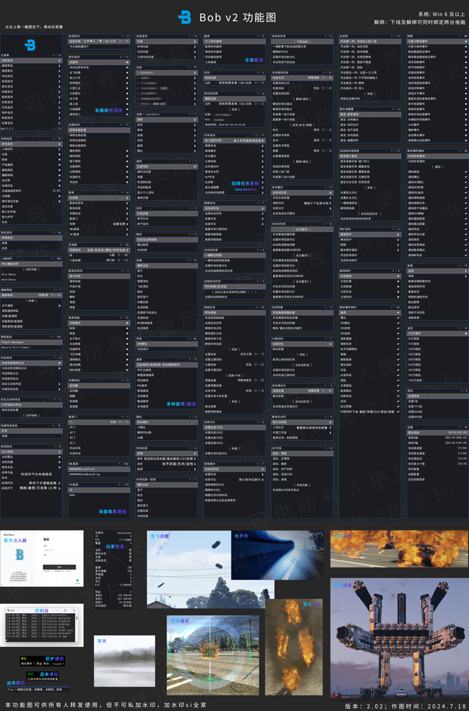
Task: Toggle the 玩家信息 checkmark in 通用 panel
Action: tap(195, 166)
